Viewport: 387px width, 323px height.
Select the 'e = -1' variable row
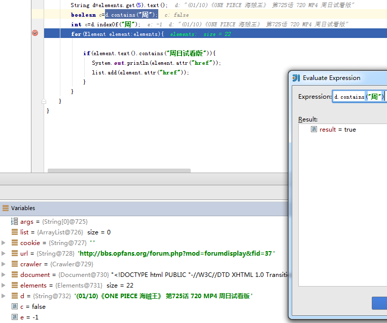(x=25, y=317)
